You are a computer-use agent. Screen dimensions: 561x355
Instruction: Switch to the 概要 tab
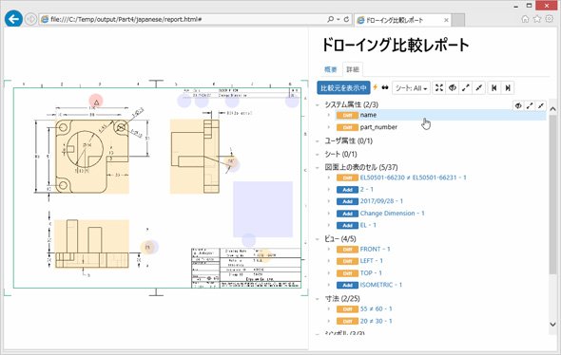pos(331,69)
